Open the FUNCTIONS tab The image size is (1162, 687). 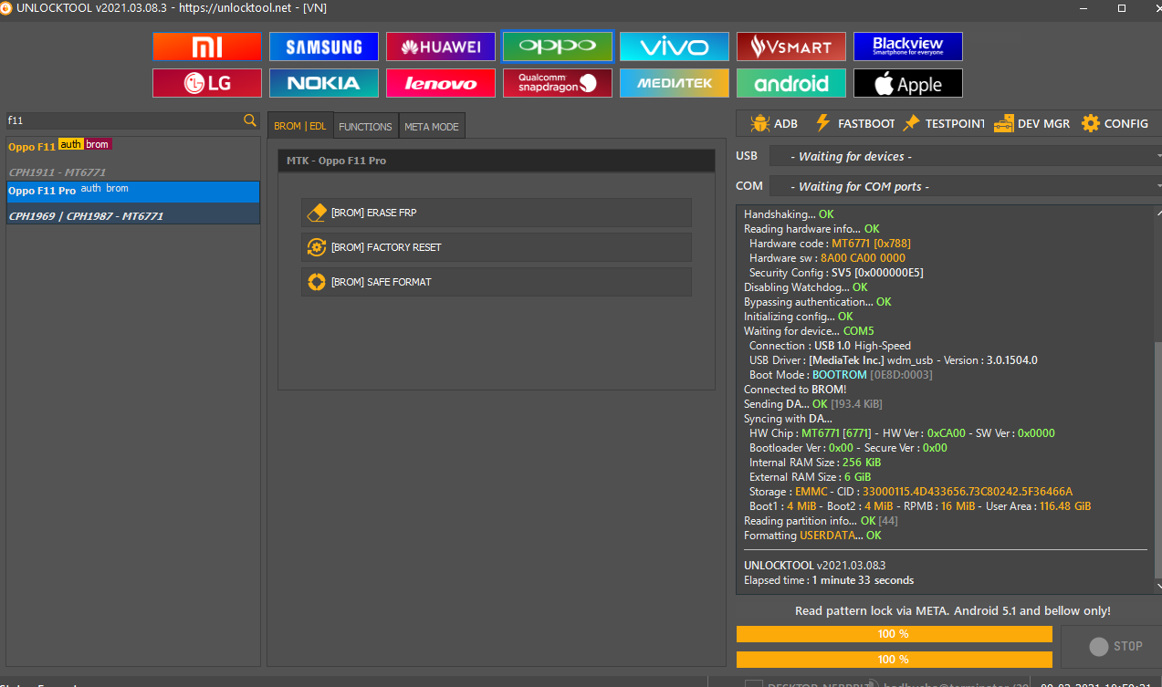click(x=365, y=126)
